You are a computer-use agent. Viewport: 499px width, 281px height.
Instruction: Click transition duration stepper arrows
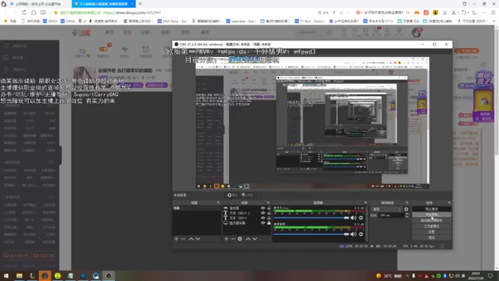[x=407, y=215]
